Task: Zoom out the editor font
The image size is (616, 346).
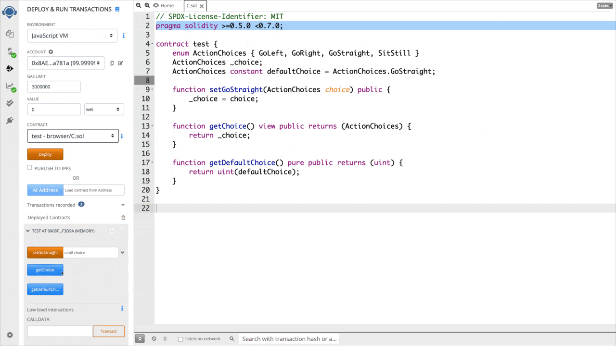Action: pyautogui.click(x=139, y=5)
